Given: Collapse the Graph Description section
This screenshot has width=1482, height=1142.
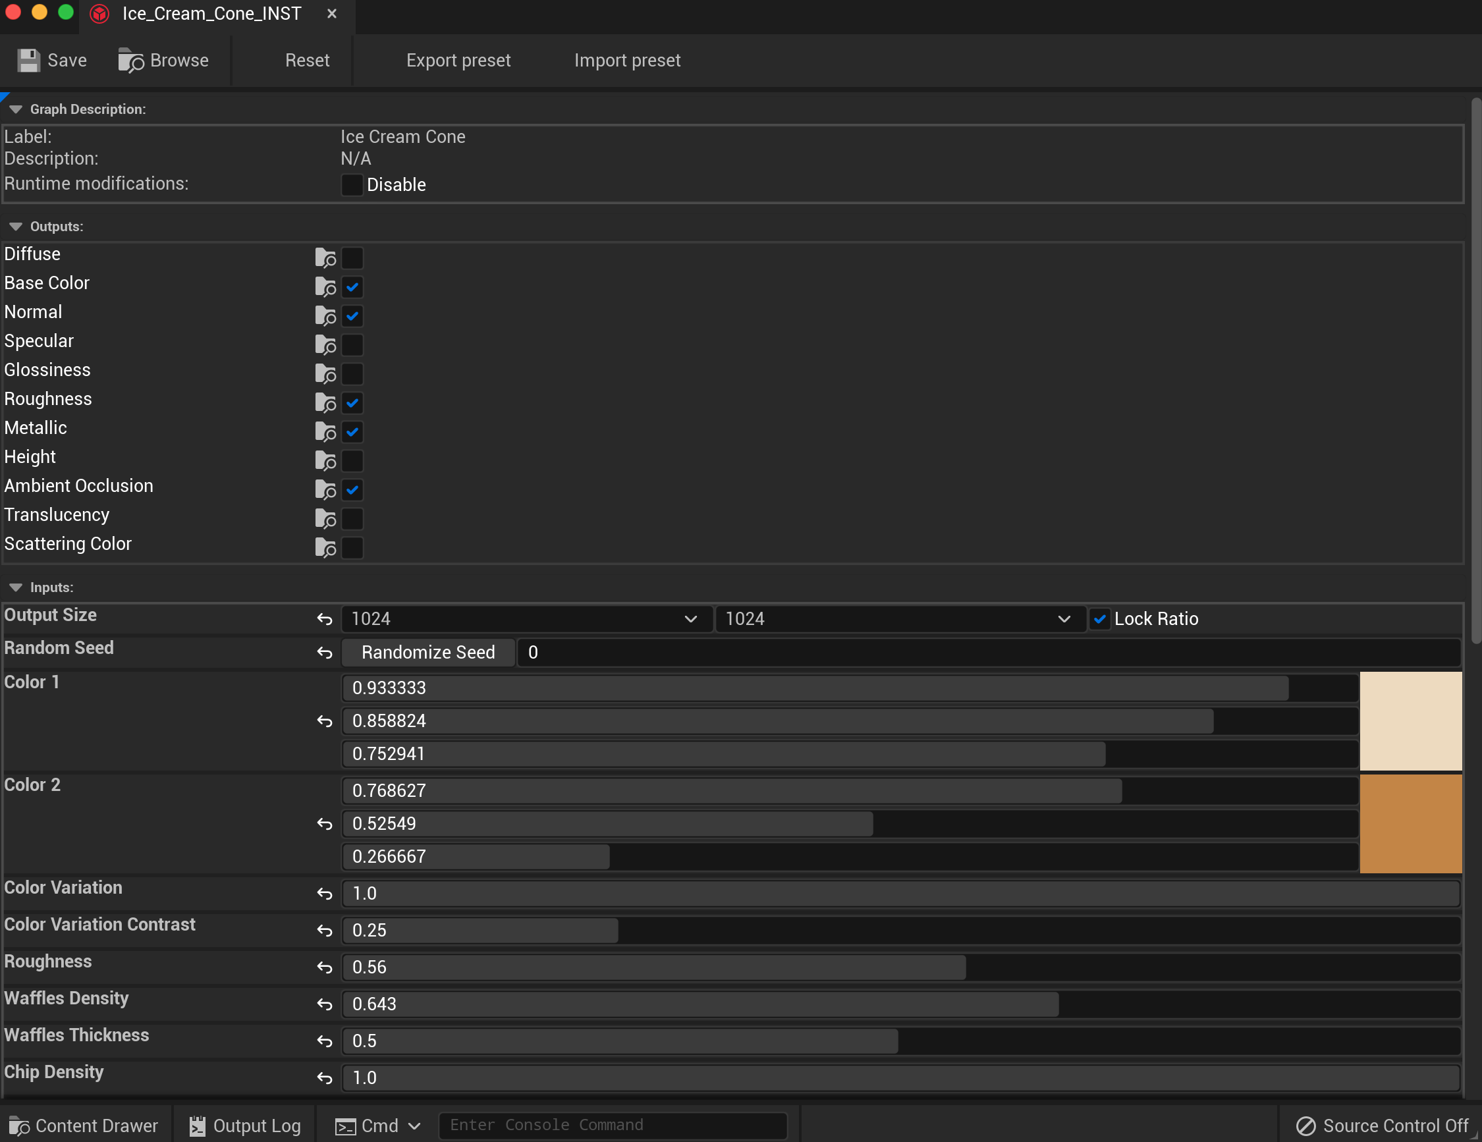Looking at the screenshot, I should [x=16, y=109].
